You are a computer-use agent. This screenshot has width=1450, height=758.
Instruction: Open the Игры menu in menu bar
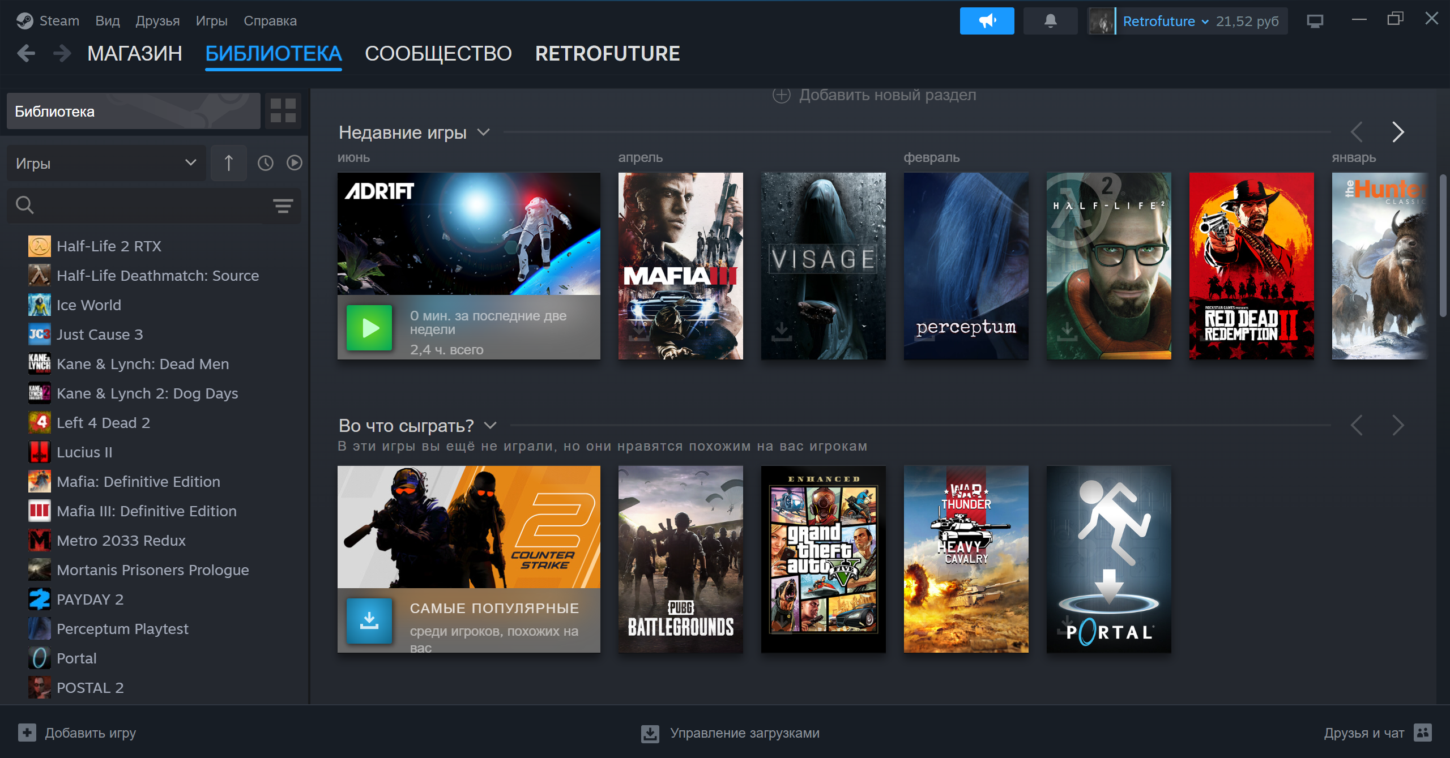point(211,21)
